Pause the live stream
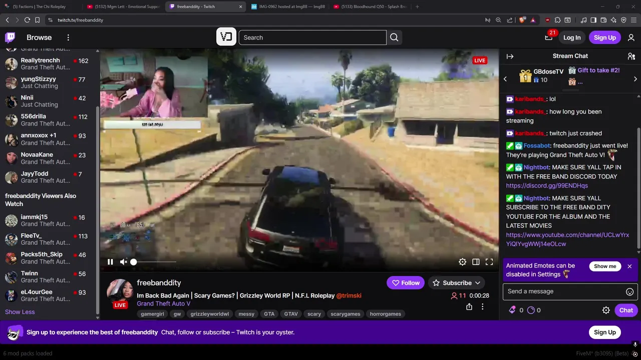 (110, 262)
